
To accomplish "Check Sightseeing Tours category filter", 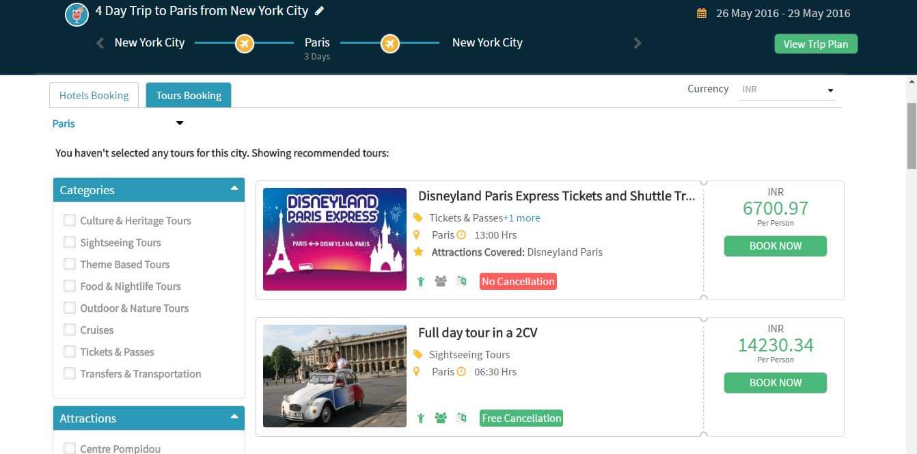I will click(70, 242).
